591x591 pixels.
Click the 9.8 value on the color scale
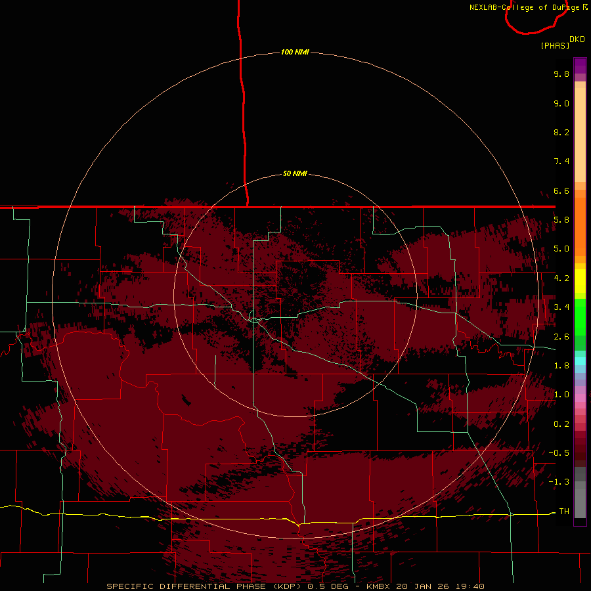[561, 74]
